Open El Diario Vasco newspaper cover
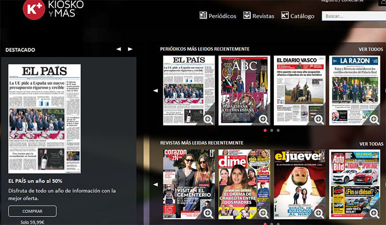Screen dimensions: 386x225 tap(300, 90)
